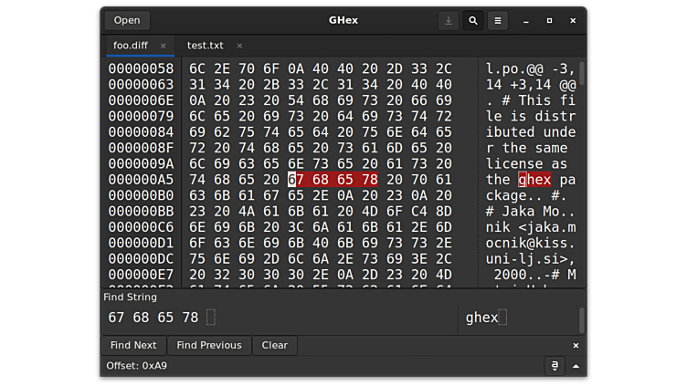Toggle the insert/overwrite mode icon
Viewport: 687px width, 386px height.
point(554,366)
